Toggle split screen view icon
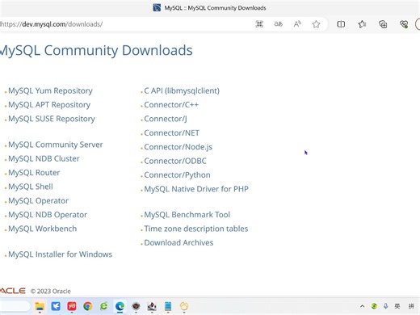The width and height of the screenshot is (420, 315). pyautogui.click(x=341, y=24)
